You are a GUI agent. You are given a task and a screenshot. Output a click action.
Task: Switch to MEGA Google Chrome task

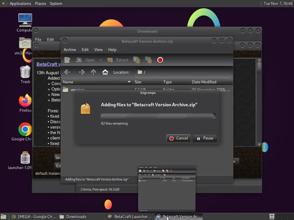tap(34, 217)
